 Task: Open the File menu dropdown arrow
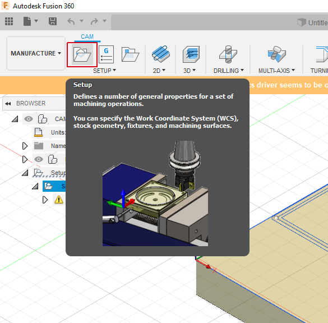tap(36, 21)
